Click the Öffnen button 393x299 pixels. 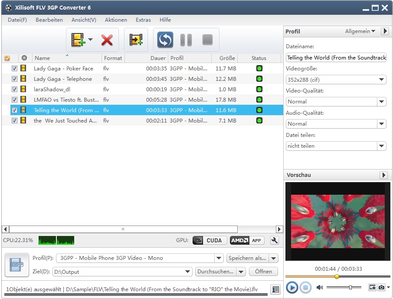[x=263, y=272]
